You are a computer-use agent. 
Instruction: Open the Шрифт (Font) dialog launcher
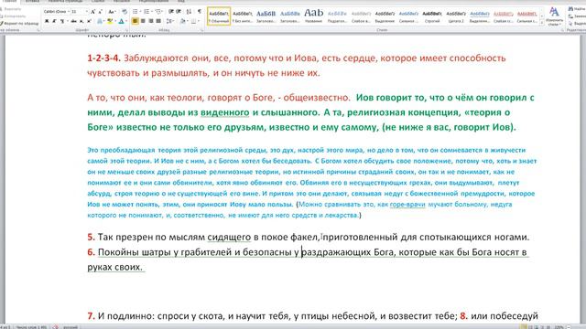126,30
